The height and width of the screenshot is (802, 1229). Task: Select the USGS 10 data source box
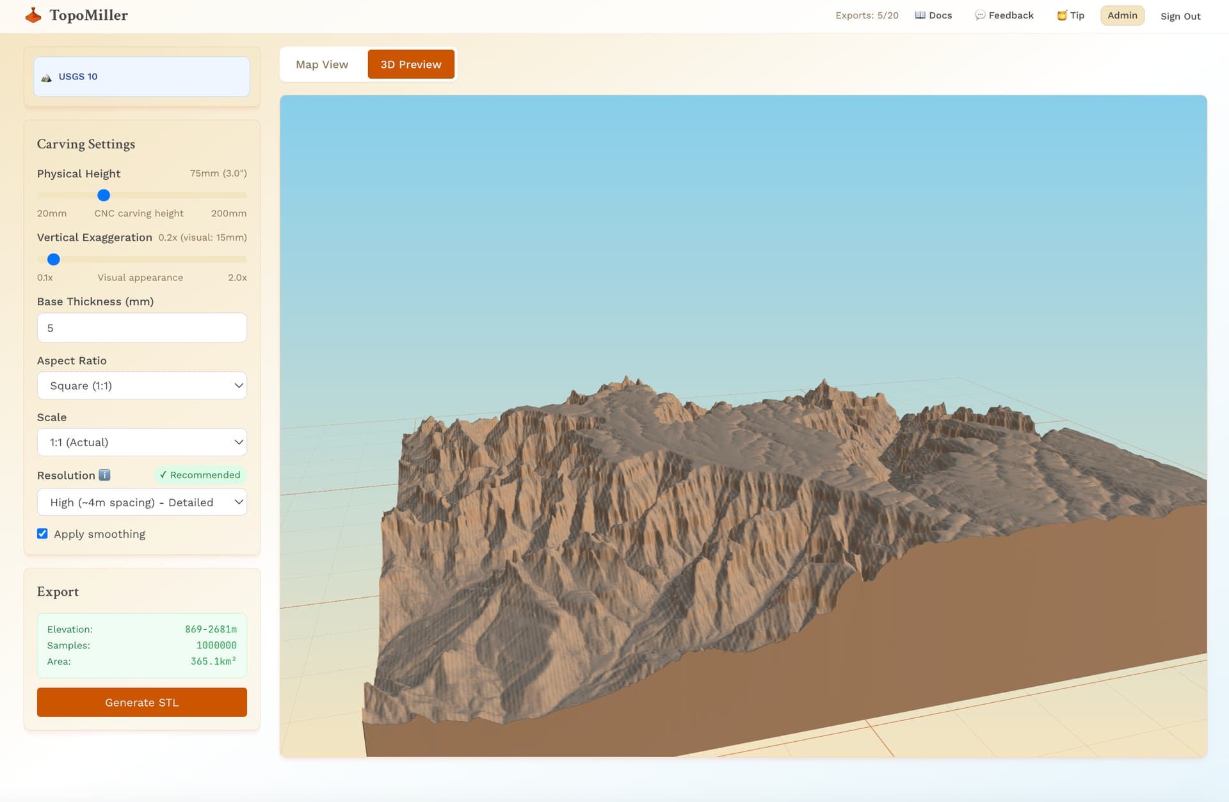click(142, 77)
